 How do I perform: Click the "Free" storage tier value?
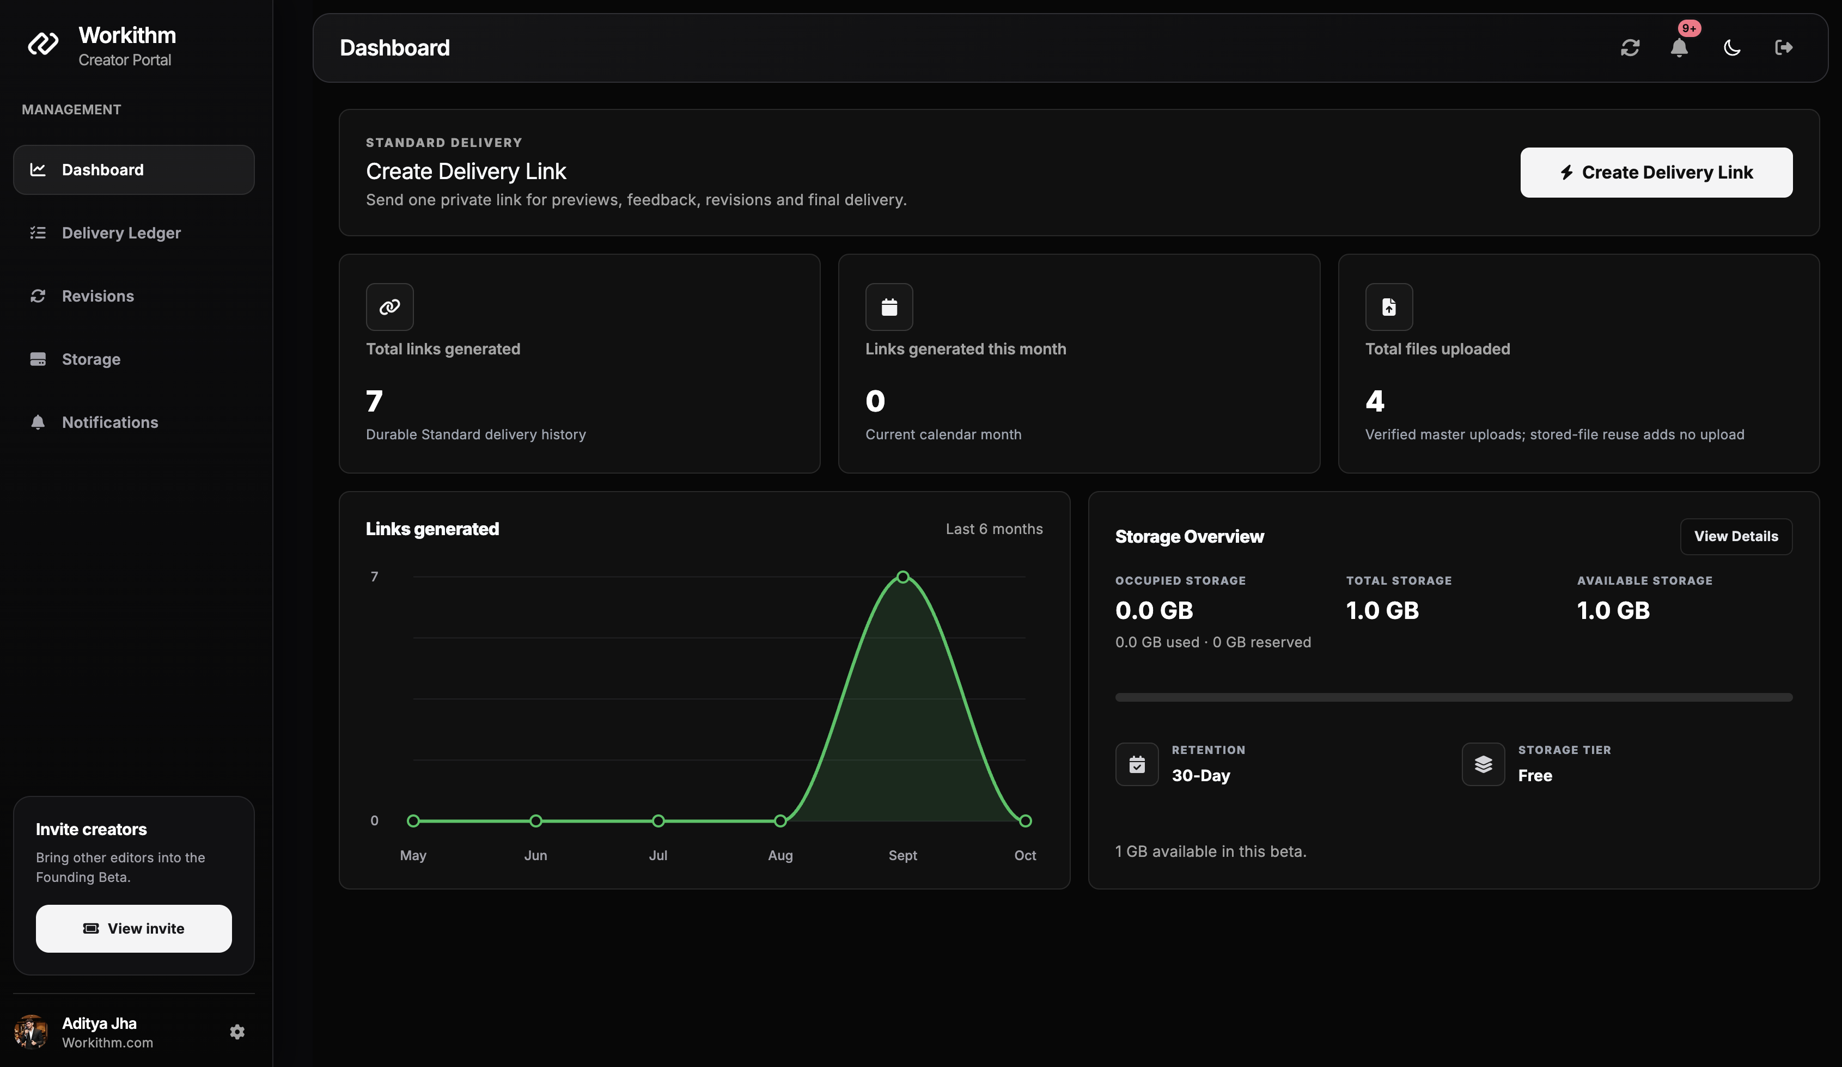[1535, 775]
